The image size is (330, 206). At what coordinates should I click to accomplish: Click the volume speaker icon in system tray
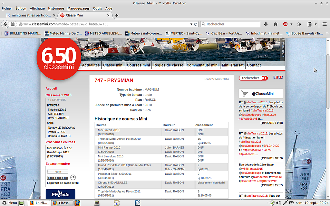278,203
